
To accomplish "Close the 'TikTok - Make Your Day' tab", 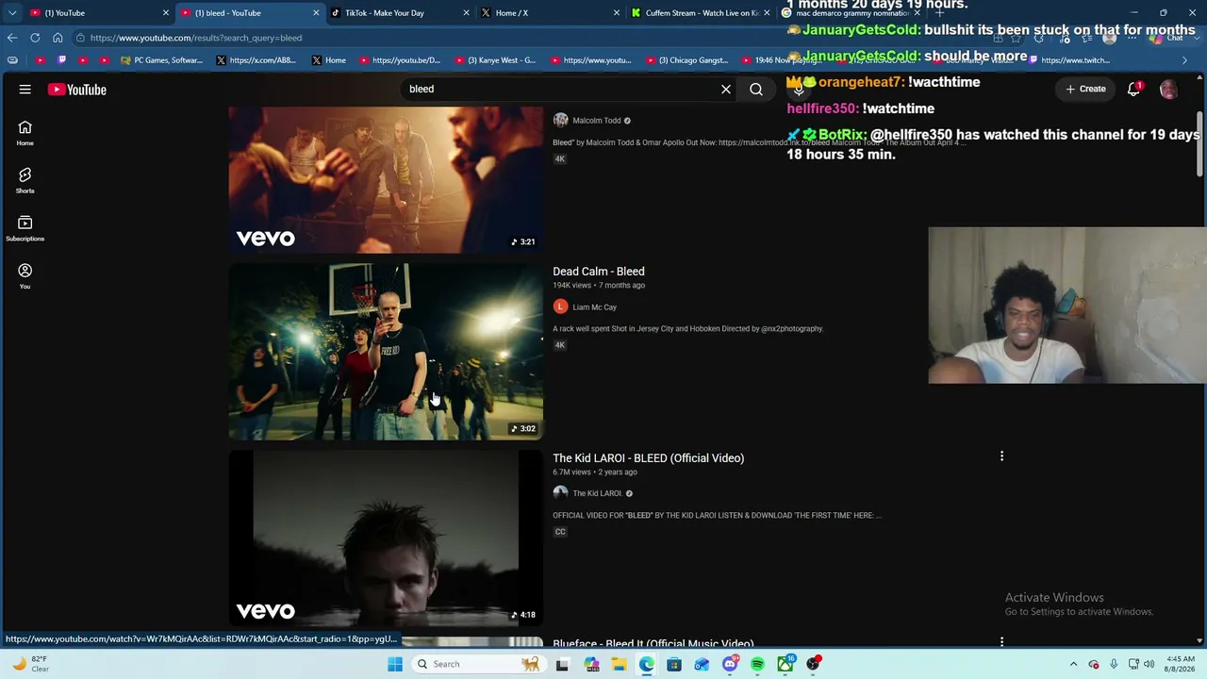I will tap(466, 13).
